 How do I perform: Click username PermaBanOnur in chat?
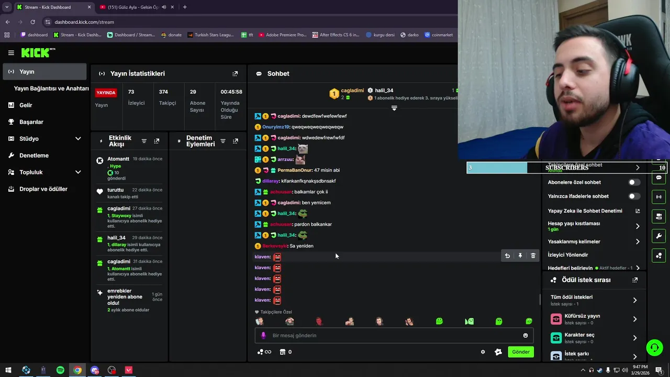pyautogui.click(x=295, y=170)
